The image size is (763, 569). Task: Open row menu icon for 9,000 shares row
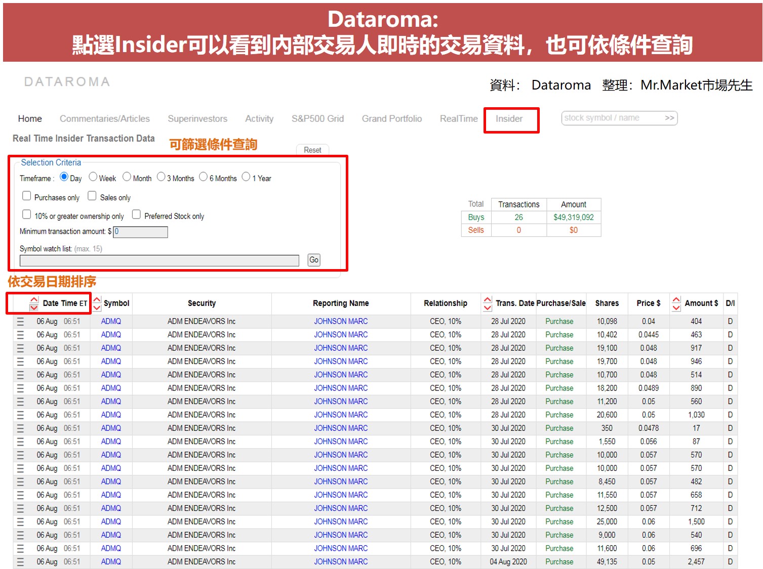pos(20,535)
